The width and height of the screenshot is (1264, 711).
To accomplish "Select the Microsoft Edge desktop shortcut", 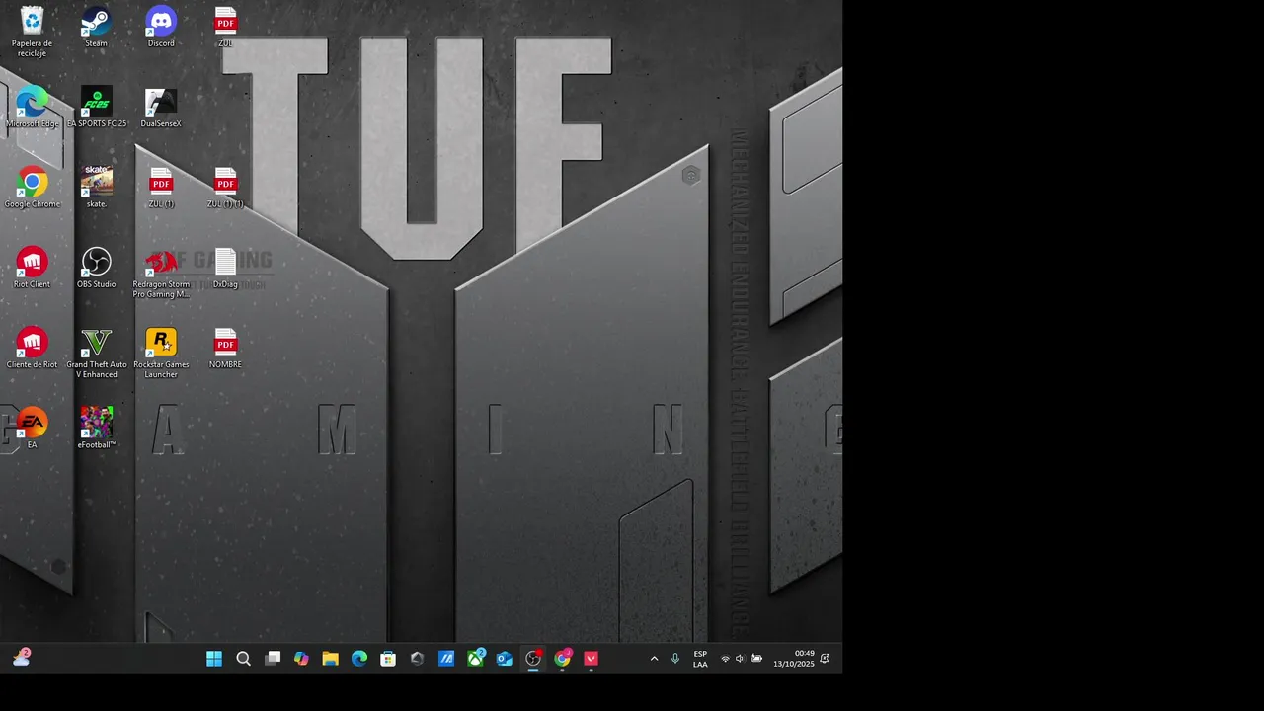I will pyautogui.click(x=32, y=107).
